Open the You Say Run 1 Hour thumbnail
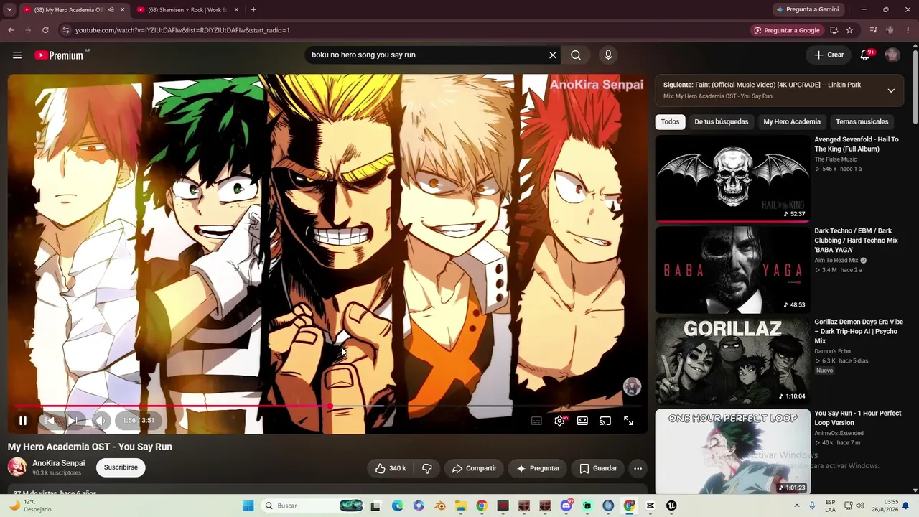Screen dimensions: 919x517 (732, 452)
